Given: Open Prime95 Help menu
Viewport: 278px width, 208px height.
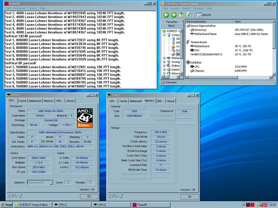Looking at the screenshot, I should point(42,8).
